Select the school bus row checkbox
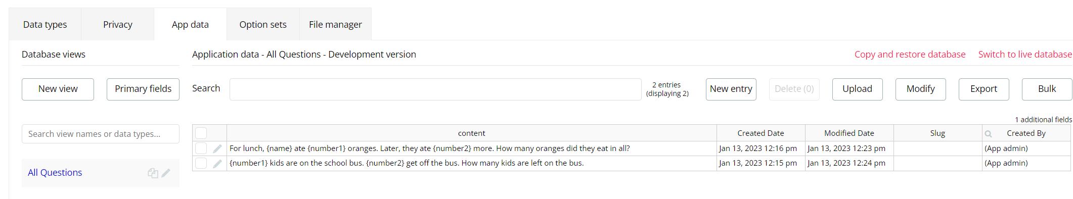 (201, 163)
